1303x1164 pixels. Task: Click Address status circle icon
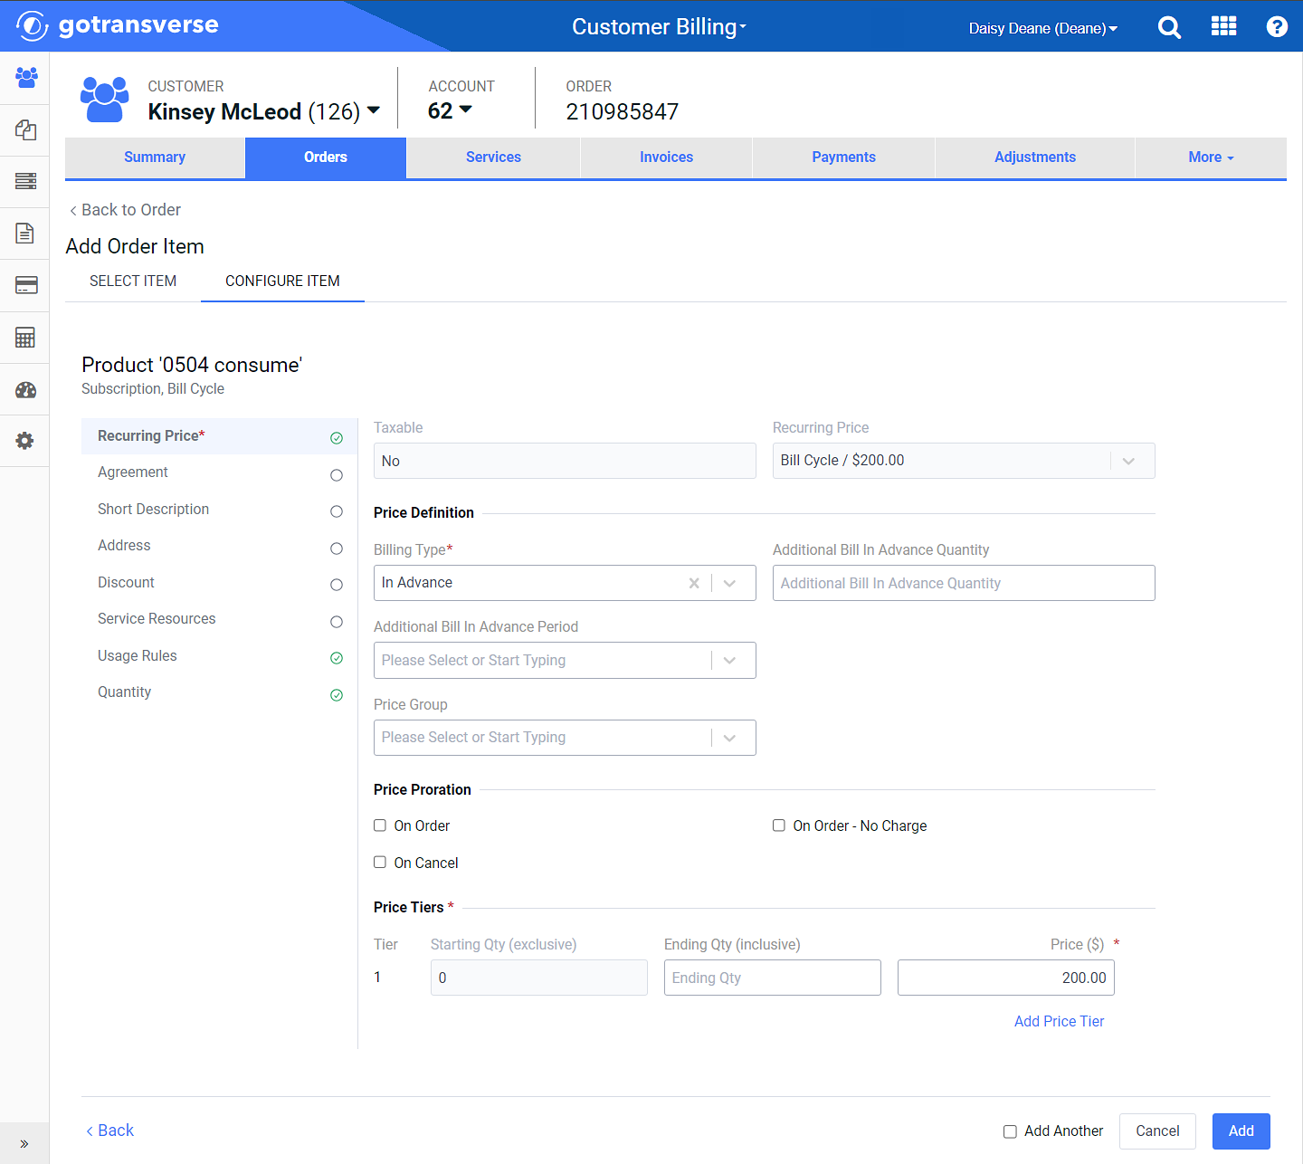(337, 549)
